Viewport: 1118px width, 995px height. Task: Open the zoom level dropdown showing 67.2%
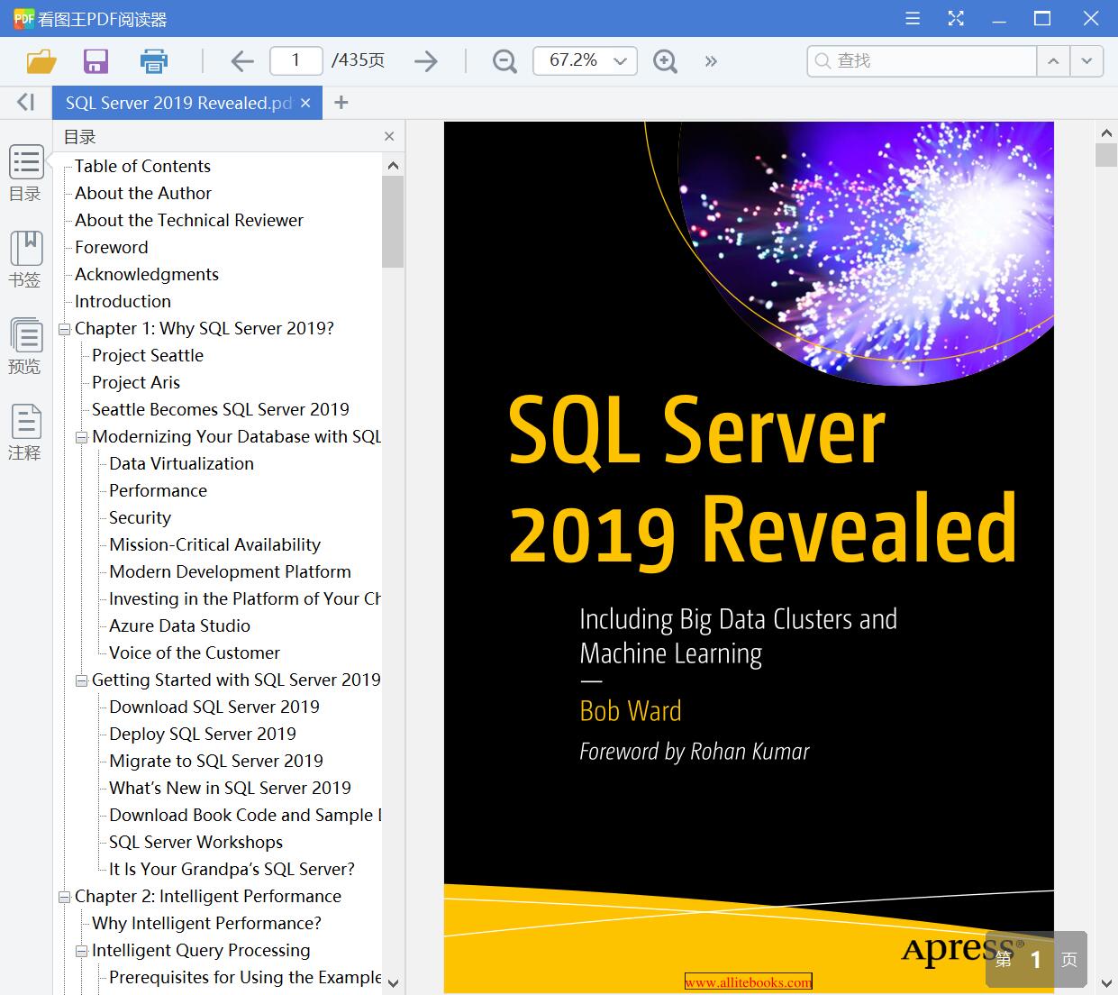click(619, 60)
